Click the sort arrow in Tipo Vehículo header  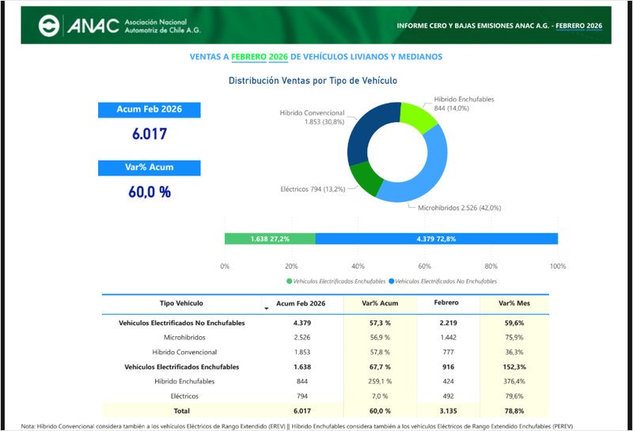click(x=265, y=307)
